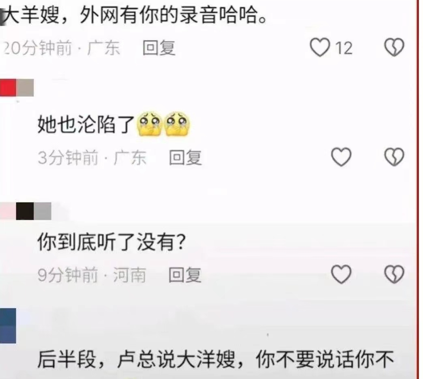Dislike the 你到底听了没有 comment
Screen dimensions: 423x379
point(394,274)
